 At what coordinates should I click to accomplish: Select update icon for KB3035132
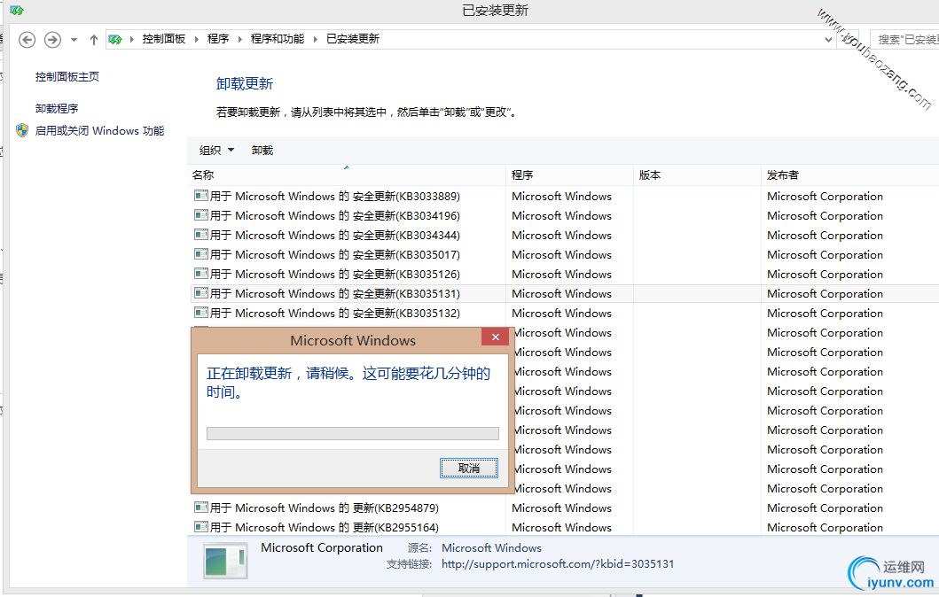201,313
